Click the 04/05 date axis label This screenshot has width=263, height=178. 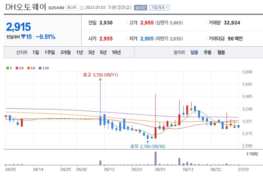click(11, 169)
